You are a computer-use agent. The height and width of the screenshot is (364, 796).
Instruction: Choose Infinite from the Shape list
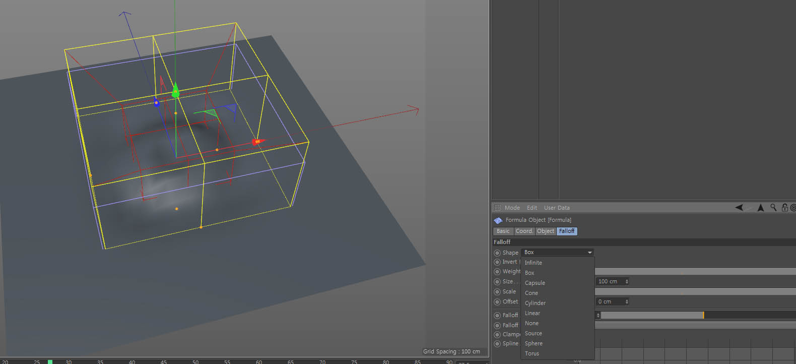pyautogui.click(x=558, y=263)
